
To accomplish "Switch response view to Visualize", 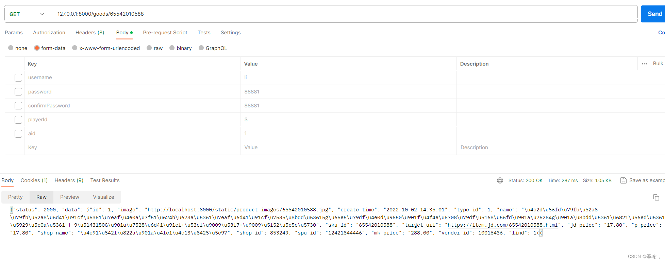I will pyautogui.click(x=103, y=197).
